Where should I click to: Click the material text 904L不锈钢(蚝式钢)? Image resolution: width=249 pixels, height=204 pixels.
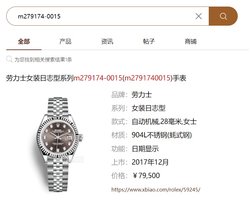[162, 135]
